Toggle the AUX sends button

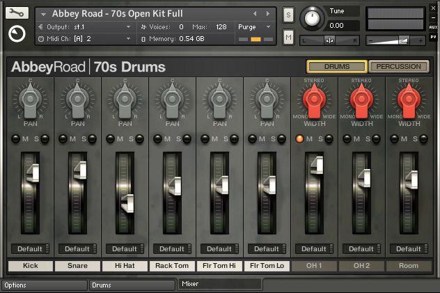(x=433, y=27)
